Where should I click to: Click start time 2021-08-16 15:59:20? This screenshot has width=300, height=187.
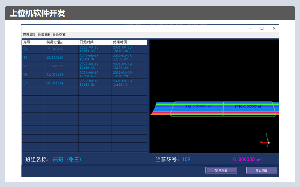(95, 49)
